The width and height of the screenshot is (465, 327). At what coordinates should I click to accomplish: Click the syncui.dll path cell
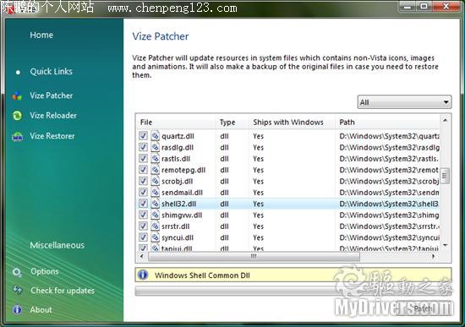click(x=390, y=237)
